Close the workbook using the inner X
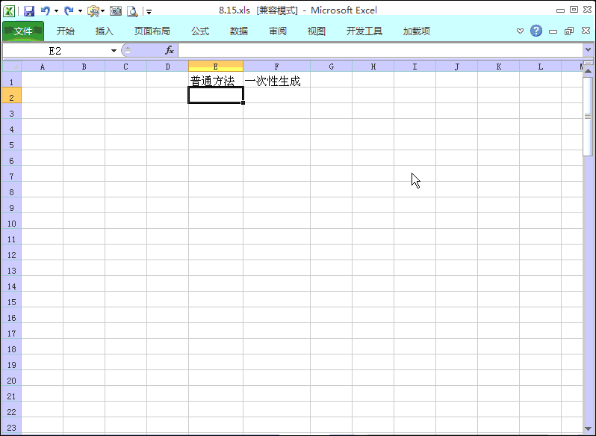 click(x=586, y=31)
